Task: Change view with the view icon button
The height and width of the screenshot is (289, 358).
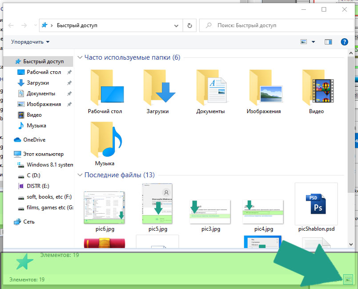Action: pos(304,42)
